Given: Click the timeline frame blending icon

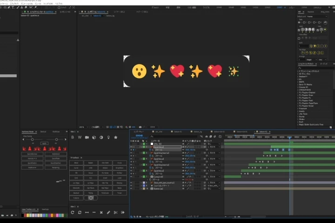Looking at the screenshot, I should (x=210, y=137).
